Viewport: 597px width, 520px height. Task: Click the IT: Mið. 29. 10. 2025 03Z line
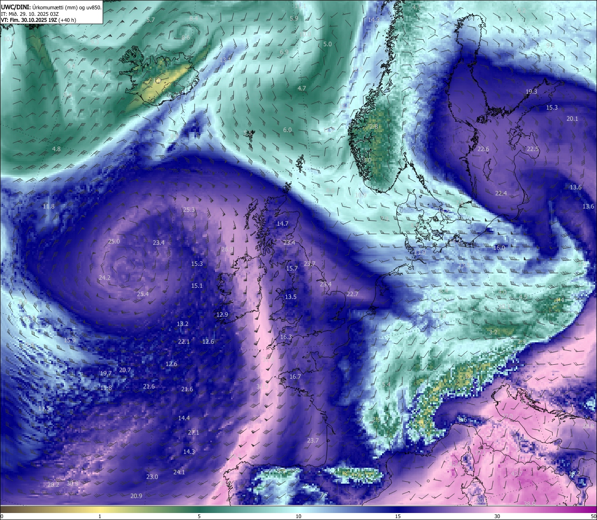30,14
